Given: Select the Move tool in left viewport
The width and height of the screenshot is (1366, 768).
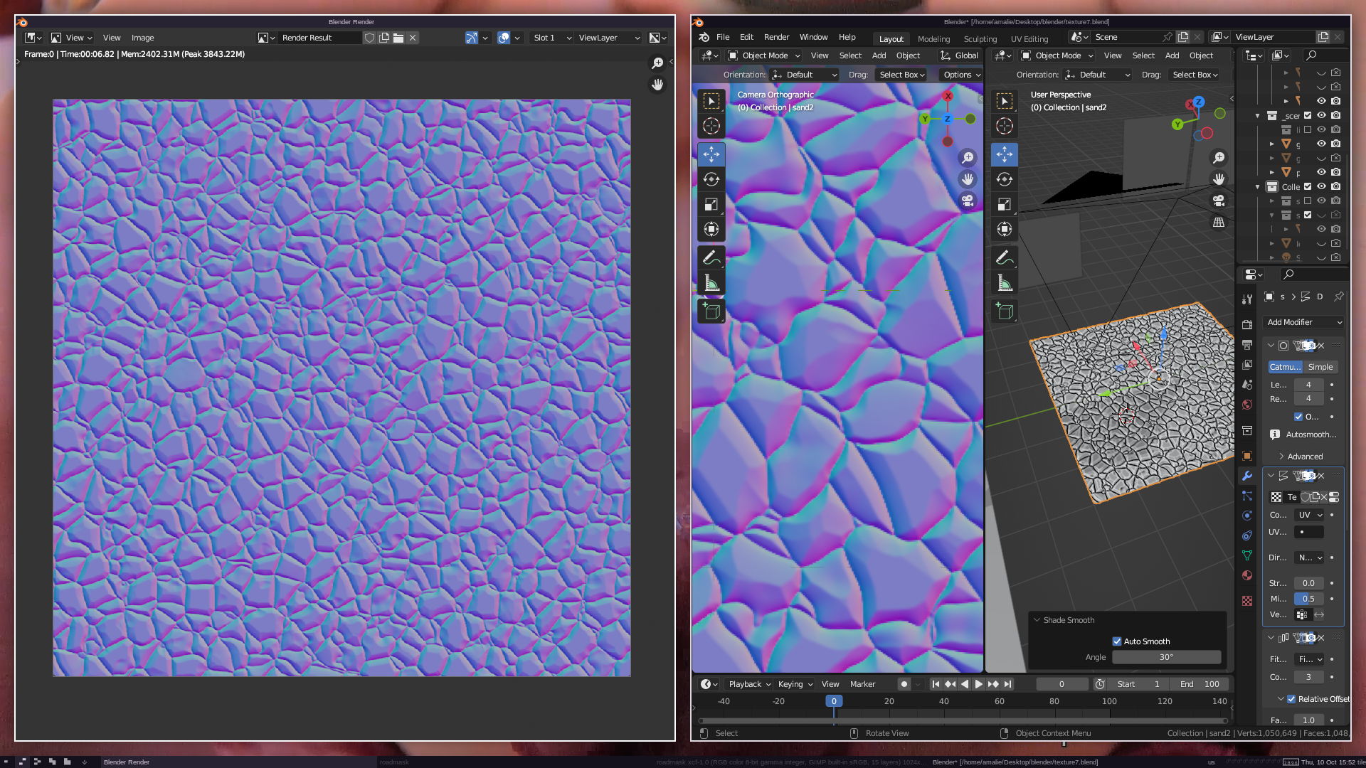Looking at the screenshot, I should click(x=711, y=154).
